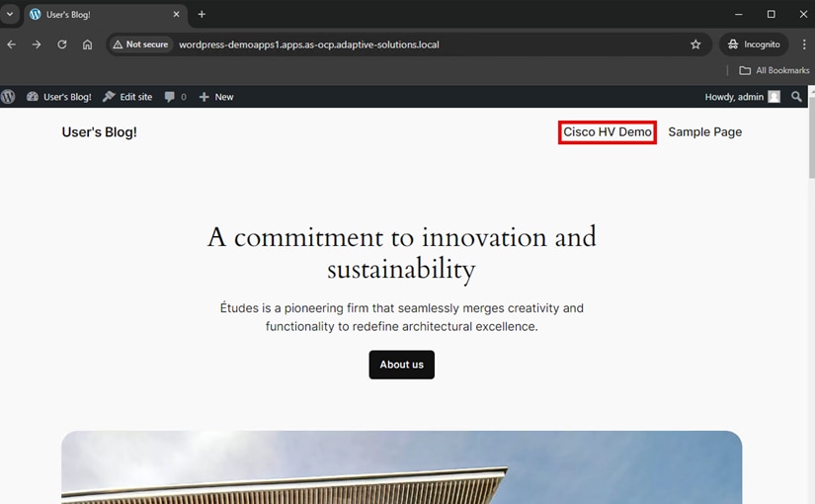The image size is (815, 504).
Task: Close the User's Blog! browser tab
Action: point(176,15)
